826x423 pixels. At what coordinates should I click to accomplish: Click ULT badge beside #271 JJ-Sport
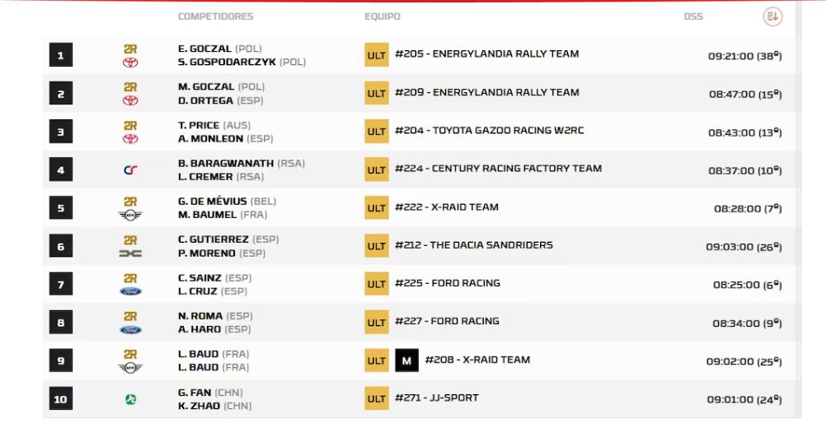tap(377, 399)
